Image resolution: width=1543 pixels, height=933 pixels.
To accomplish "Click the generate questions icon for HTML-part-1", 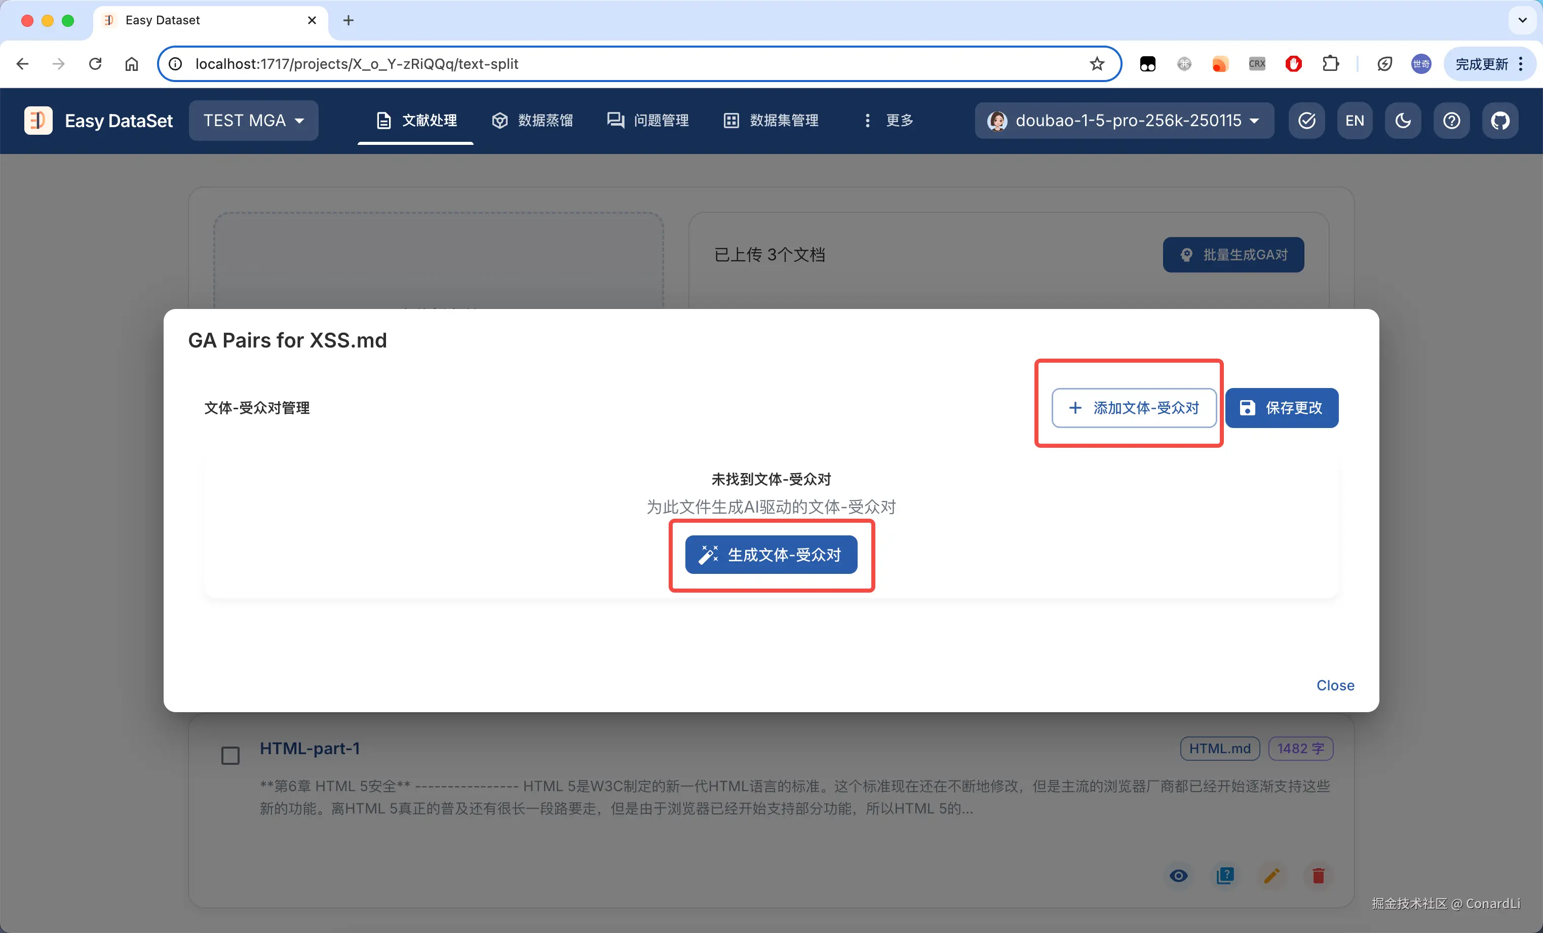I will pyautogui.click(x=1225, y=875).
